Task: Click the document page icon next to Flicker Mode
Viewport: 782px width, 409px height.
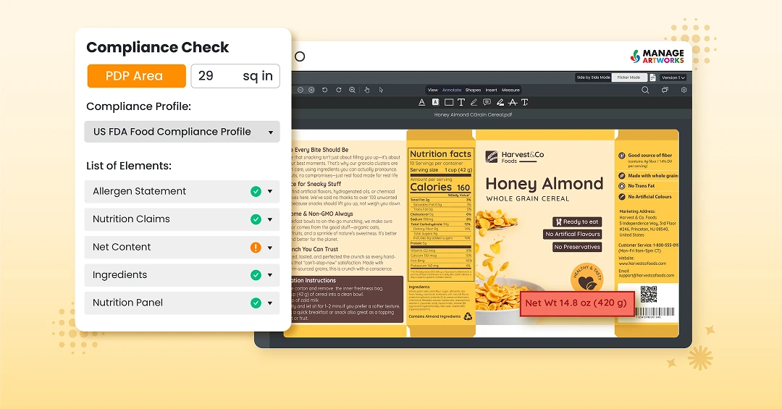Action: click(x=652, y=77)
